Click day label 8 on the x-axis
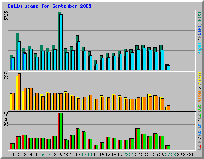This screenshot has width=204, height=159. click(x=55, y=155)
